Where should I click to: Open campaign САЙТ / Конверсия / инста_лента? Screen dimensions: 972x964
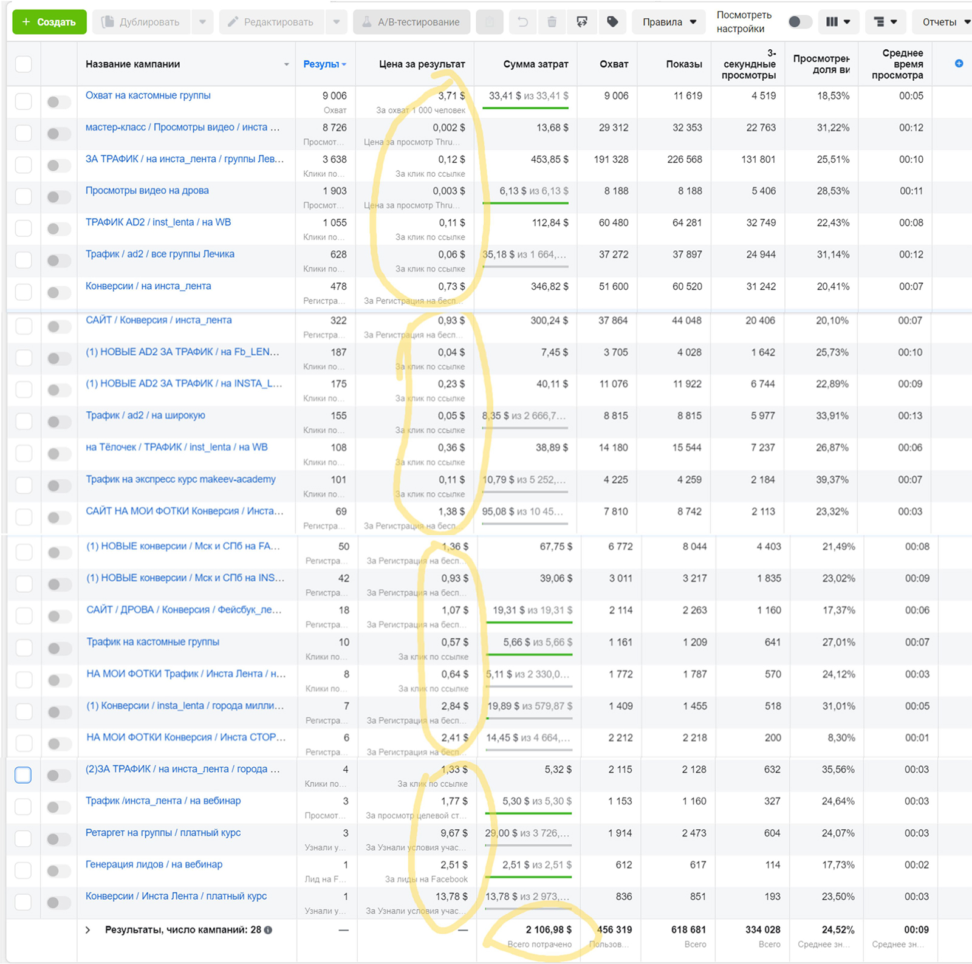tap(159, 320)
